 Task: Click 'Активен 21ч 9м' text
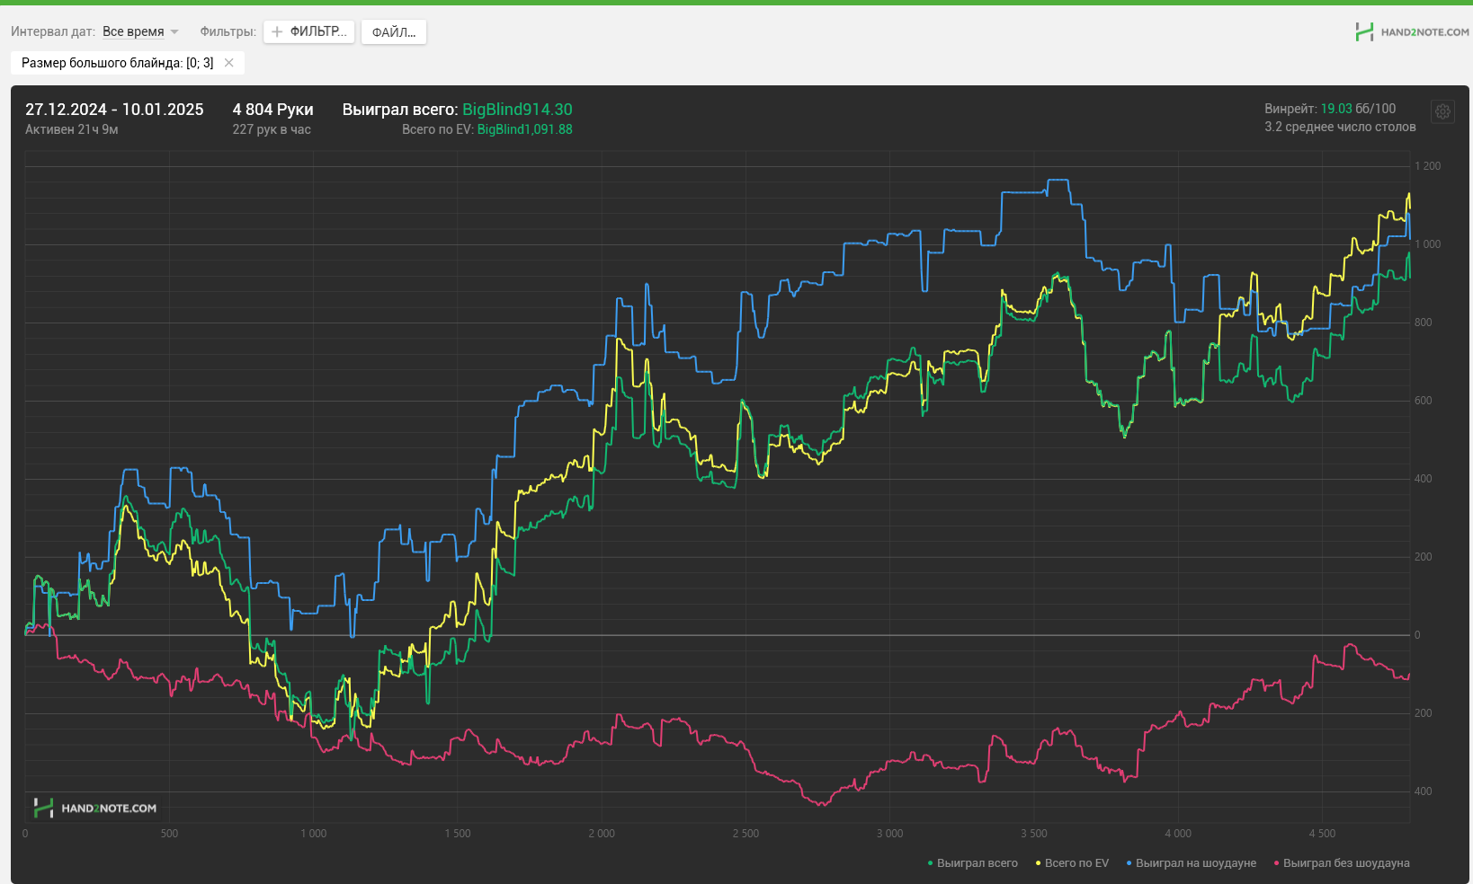[x=72, y=129]
